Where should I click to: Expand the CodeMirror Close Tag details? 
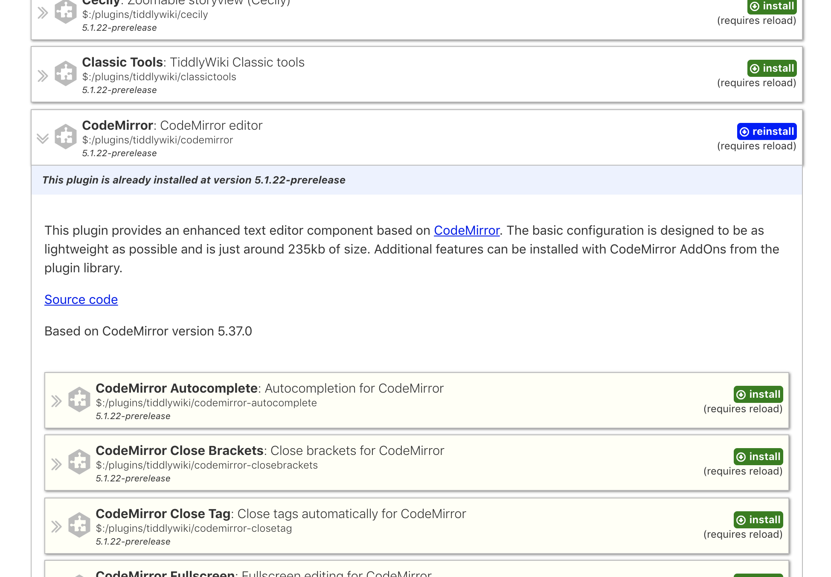(56, 527)
